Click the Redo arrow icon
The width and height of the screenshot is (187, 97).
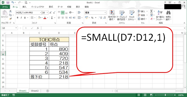pyautogui.click(x=19, y=2)
